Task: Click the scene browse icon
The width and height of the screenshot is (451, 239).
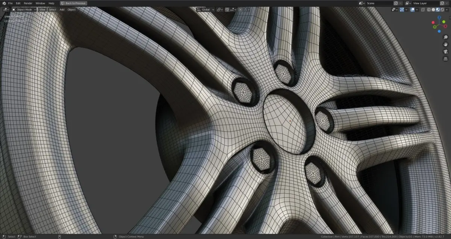Action: [x=361, y=3]
